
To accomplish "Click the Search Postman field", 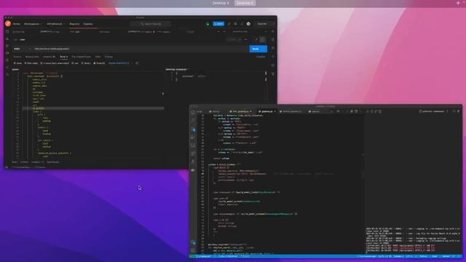I will coord(151,24).
